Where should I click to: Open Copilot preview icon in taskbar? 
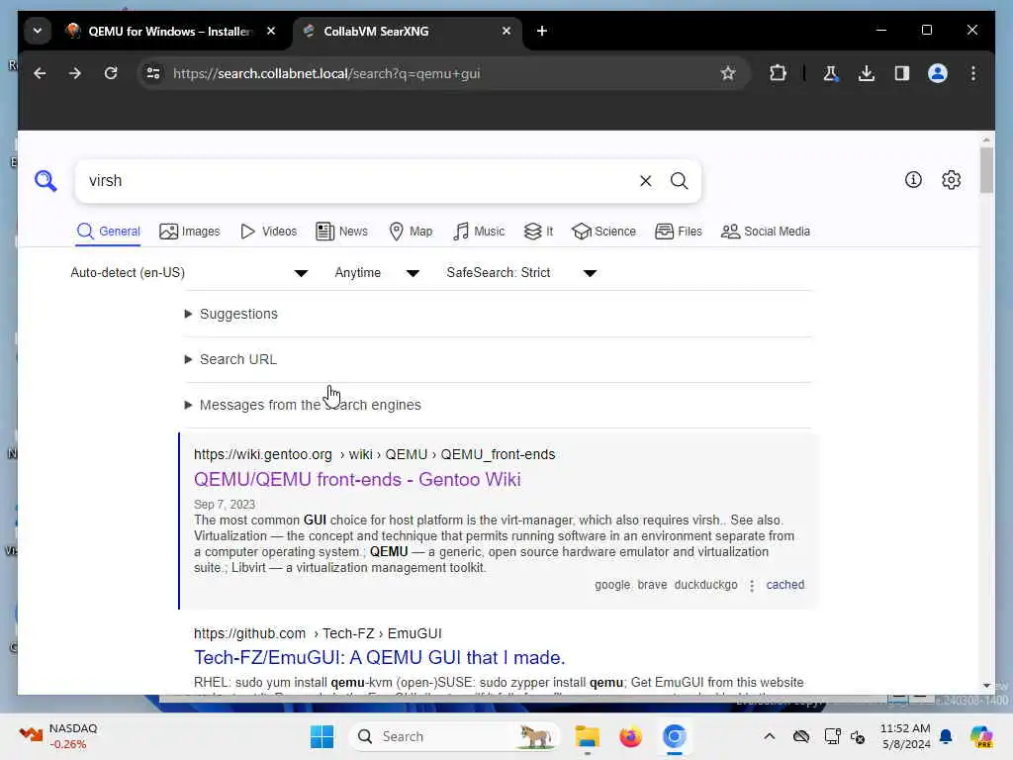coord(980,736)
